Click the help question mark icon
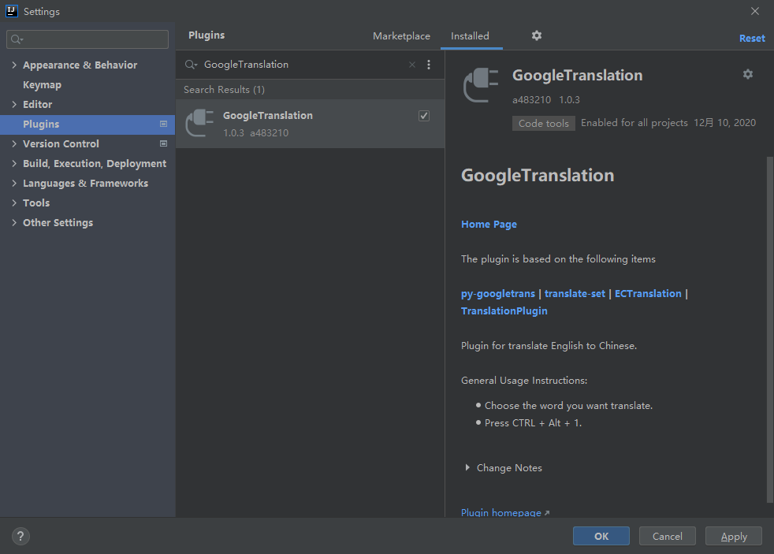Image resolution: width=774 pixels, height=554 pixels. click(x=21, y=536)
